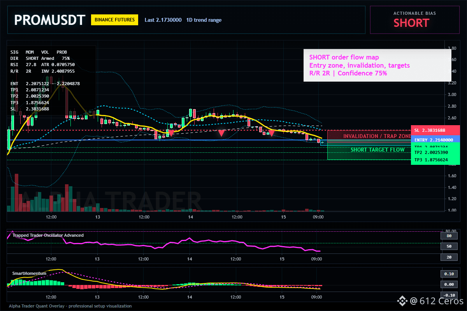Click the red SL 2.3831688 price tag
Screen dimensions: 467x311
435,130
